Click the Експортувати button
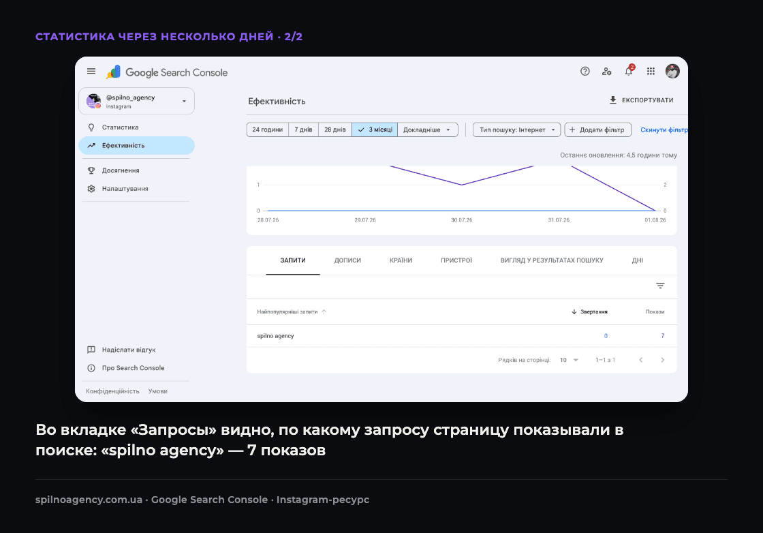 tap(641, 100)
